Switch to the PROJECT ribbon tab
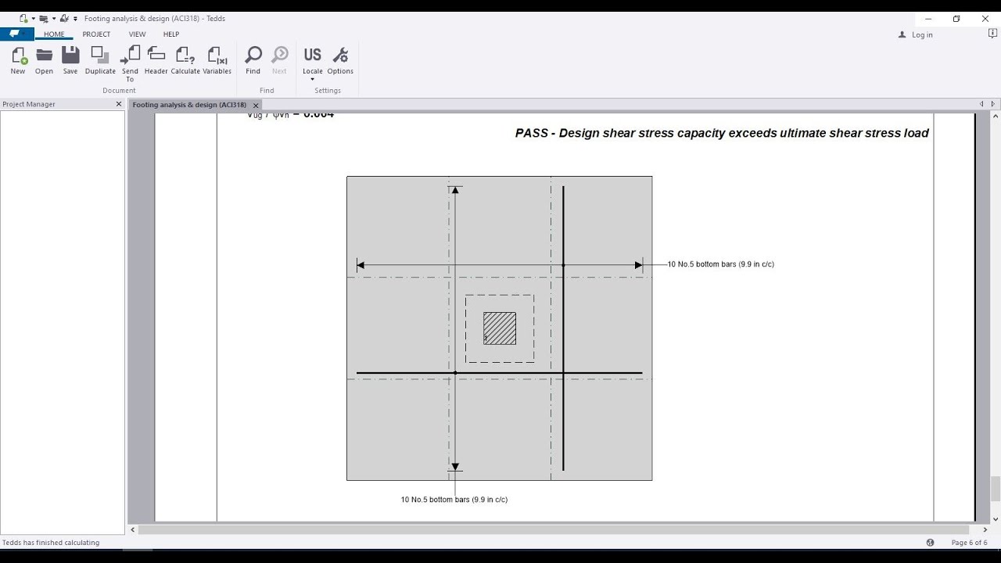 click(x=96, y=34)
